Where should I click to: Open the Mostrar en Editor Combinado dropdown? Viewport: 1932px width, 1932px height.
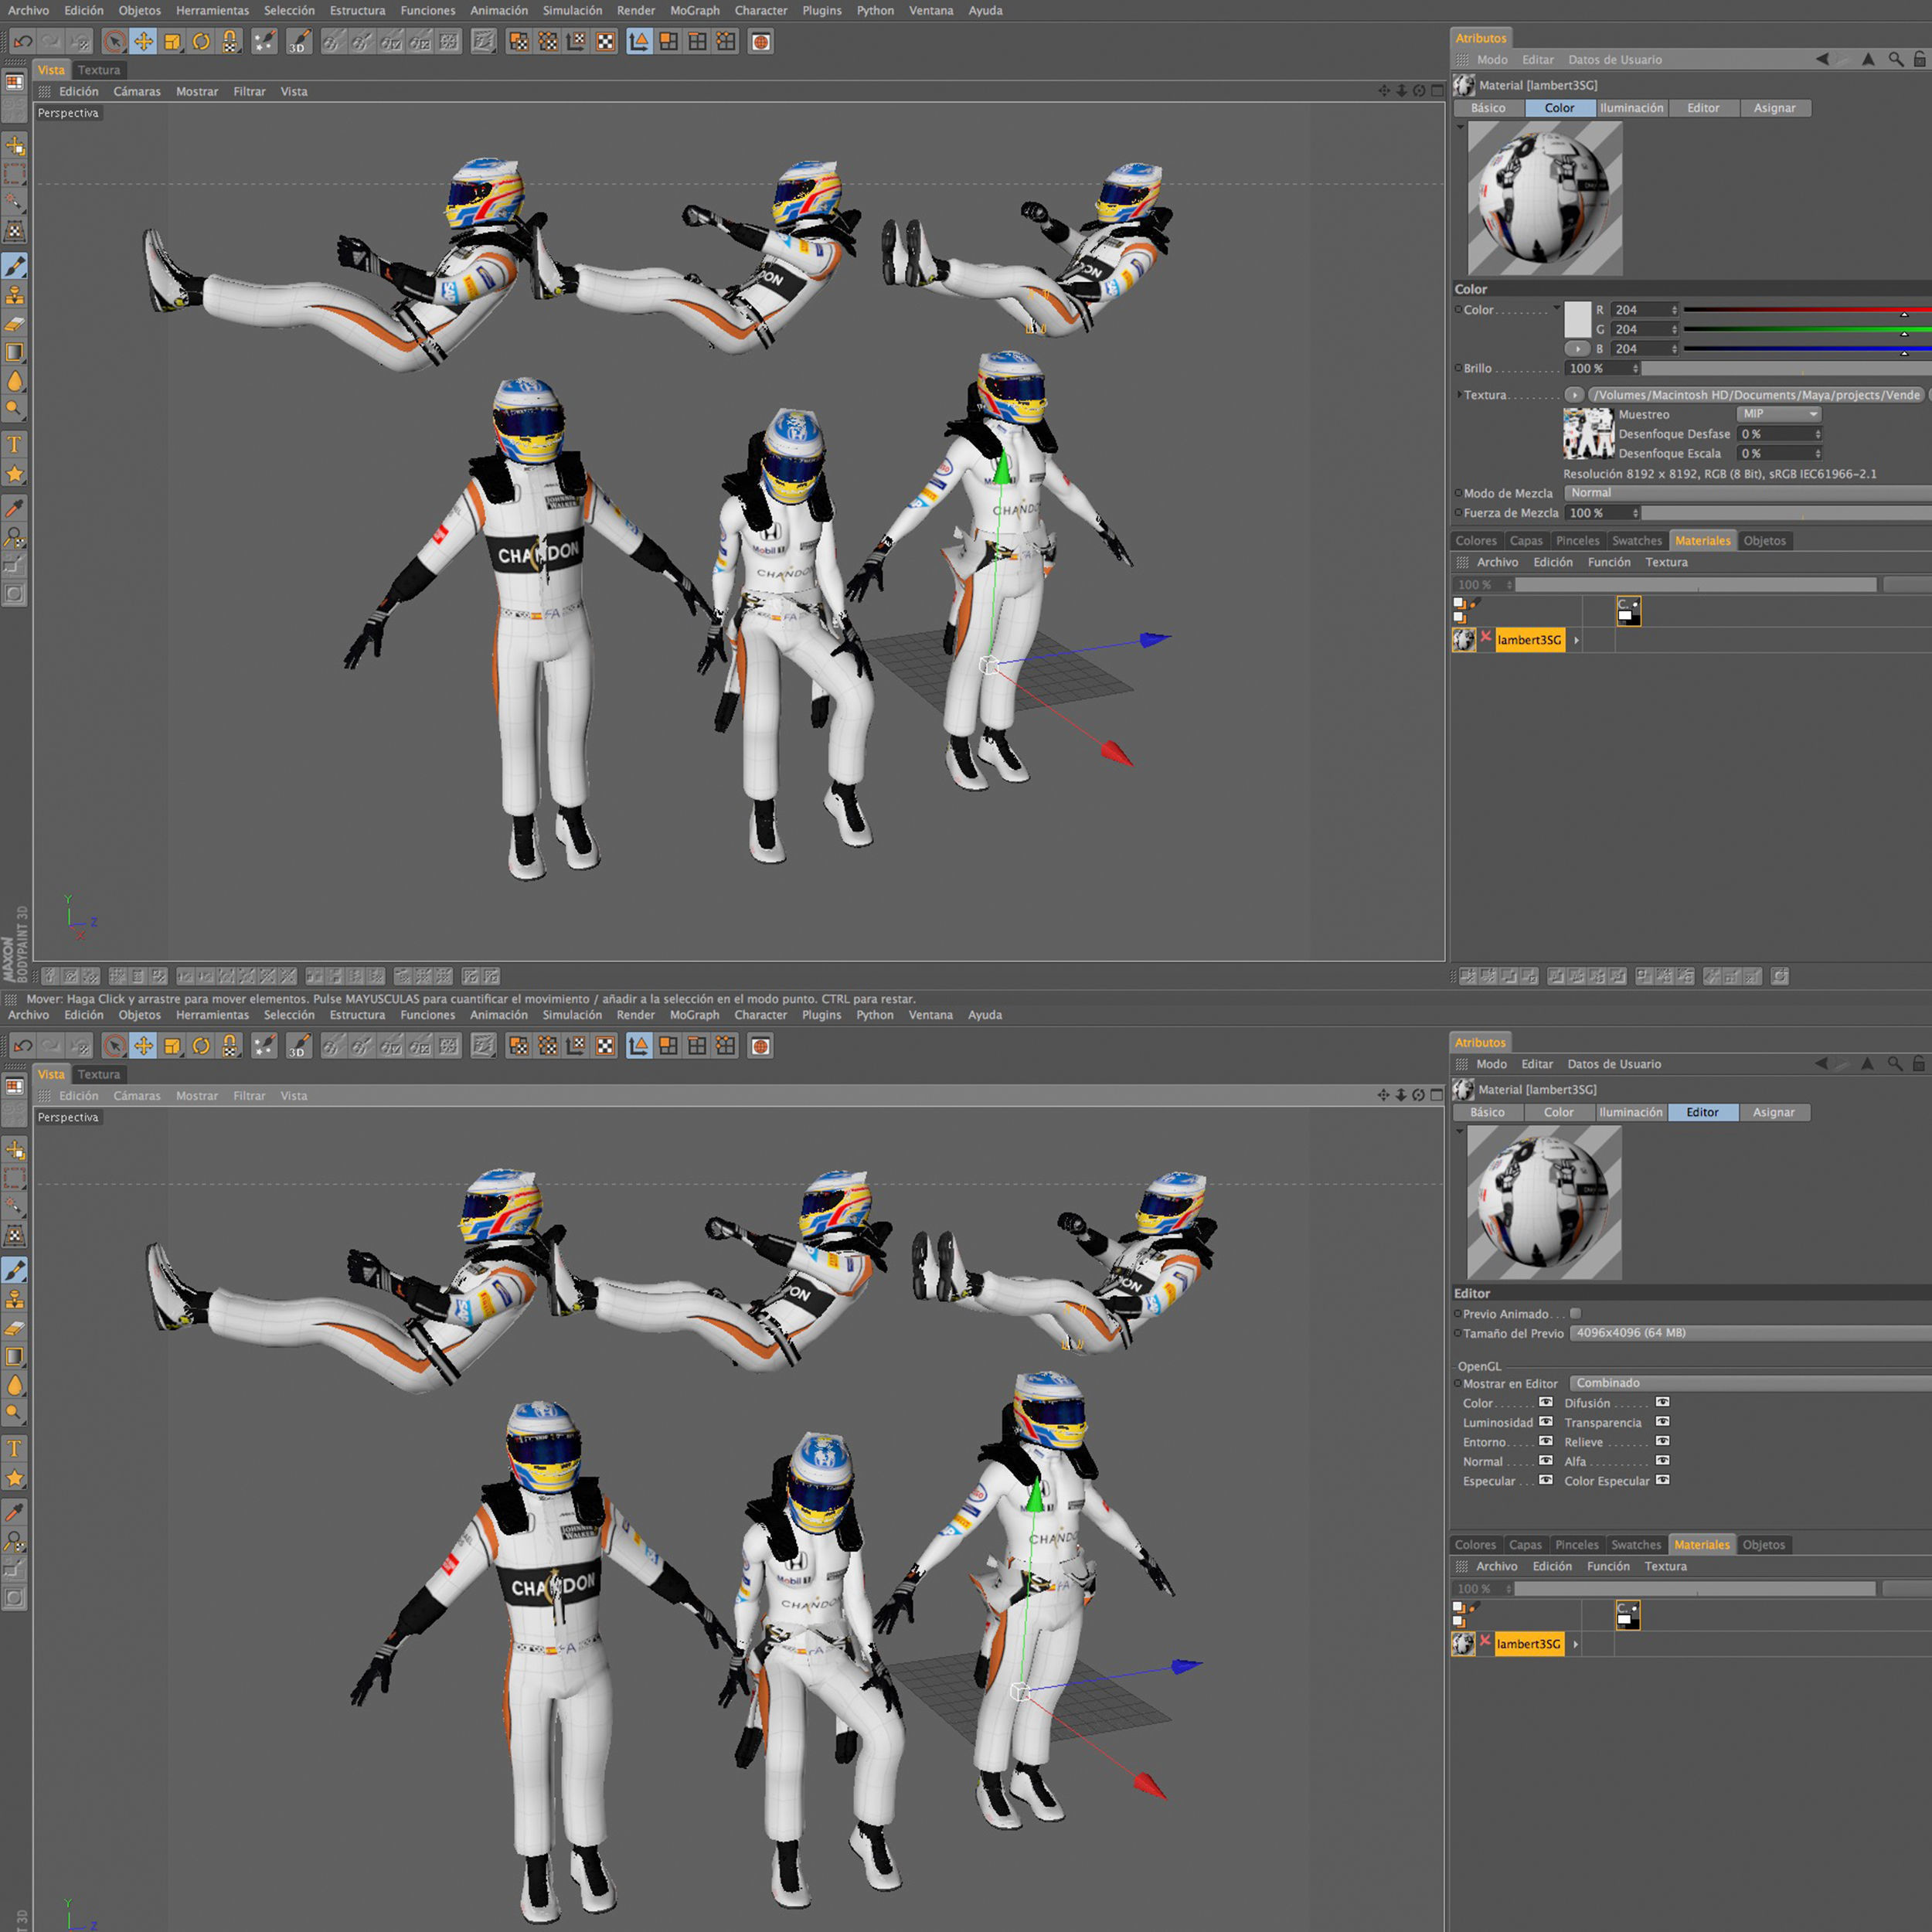[x=1748, y=1383]
